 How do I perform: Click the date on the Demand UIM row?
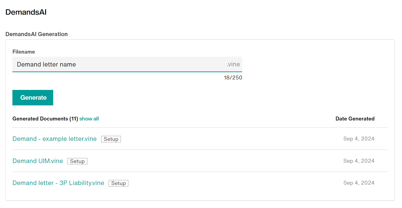[359, 161]
